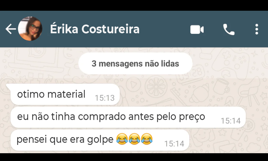
Task: Start a voice call with the phone icon
Action: [229, 30]
